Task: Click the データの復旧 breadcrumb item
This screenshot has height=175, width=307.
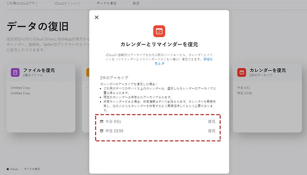Action: point(32,169)
